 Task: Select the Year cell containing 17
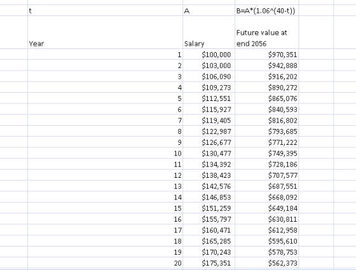105,230
